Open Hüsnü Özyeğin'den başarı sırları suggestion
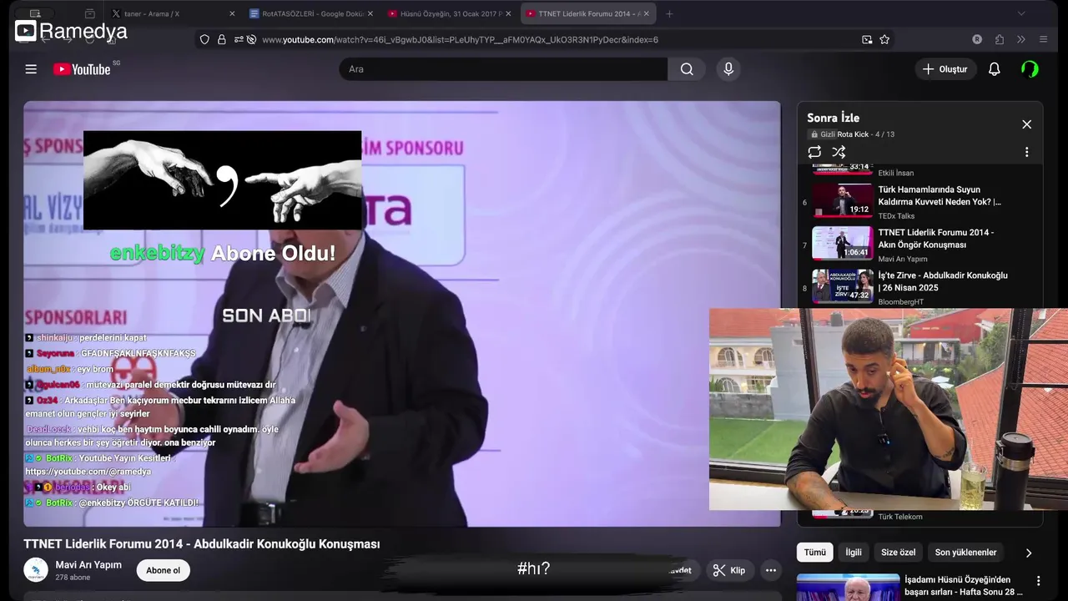Image resolution: width=1068 pixels, height=601 pixels. (x=964, y=586)
